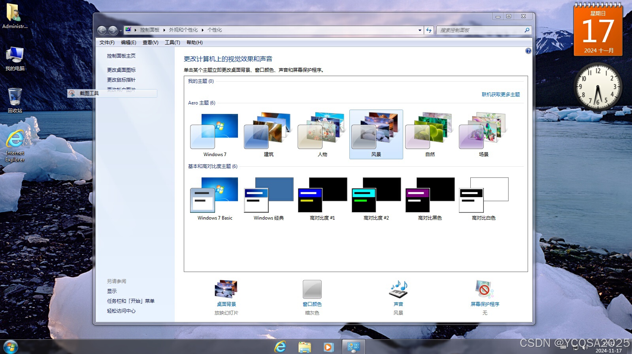The width and height of the screenshot is (632, 354).
Task: Apply the 自然 theme
Action: point(430,134)
